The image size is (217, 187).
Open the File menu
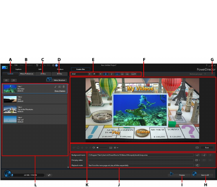11,65
